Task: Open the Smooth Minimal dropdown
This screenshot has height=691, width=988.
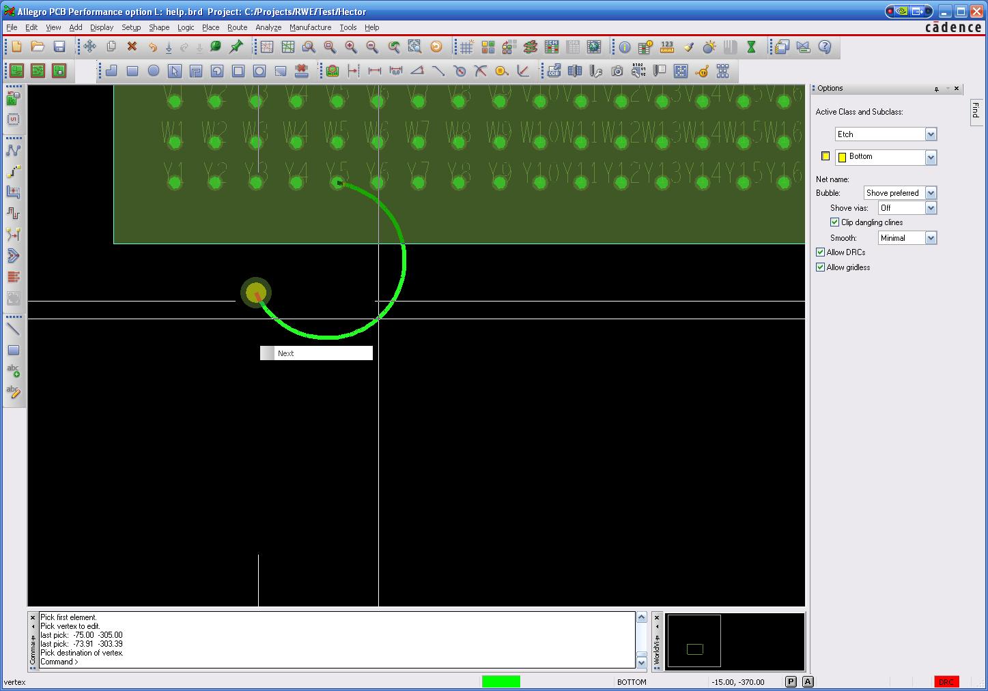Action: pos(931,238)
